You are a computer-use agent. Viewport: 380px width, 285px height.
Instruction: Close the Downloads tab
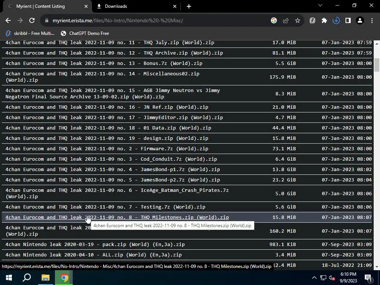[175, 6]
